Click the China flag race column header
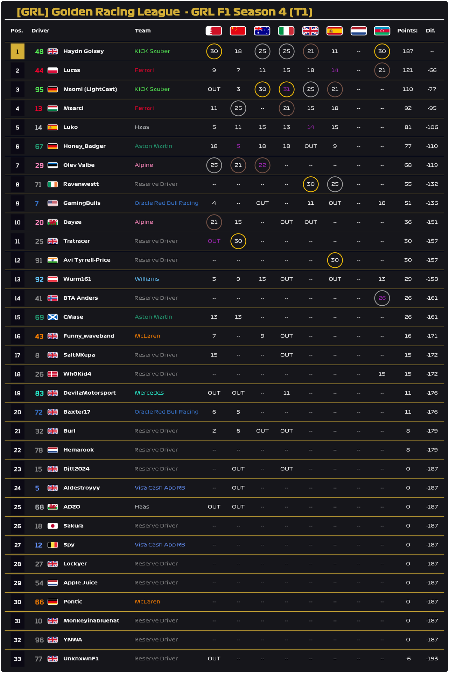Image resolution: width=449 pixels, height=673 pixels. click(x=238, y=31)
